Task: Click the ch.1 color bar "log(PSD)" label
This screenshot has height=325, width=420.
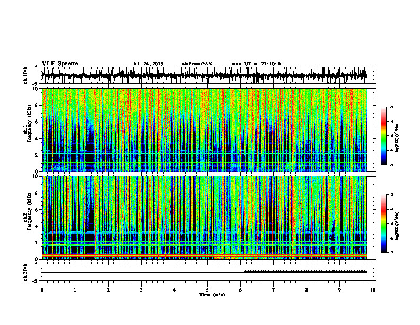Action: [x=397, y=138]
